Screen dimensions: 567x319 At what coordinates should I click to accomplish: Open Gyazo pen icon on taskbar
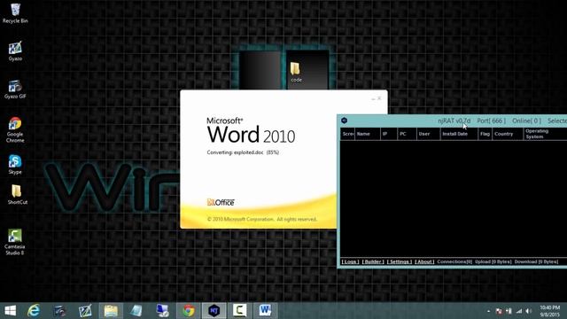(85, 311)
